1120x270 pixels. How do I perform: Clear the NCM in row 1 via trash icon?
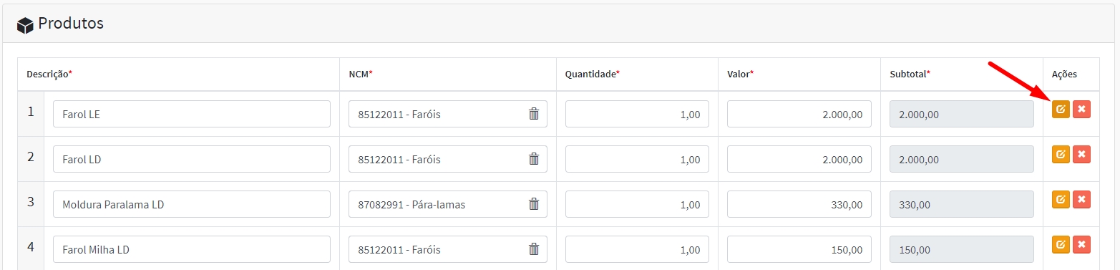click(534, 114)
